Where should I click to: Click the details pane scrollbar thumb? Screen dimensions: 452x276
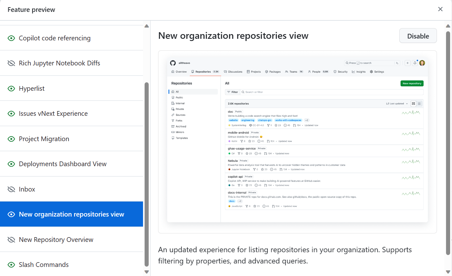click(x=448, y=143)
